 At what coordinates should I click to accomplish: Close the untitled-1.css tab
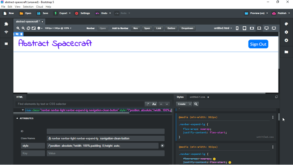(x=208, y=97)
